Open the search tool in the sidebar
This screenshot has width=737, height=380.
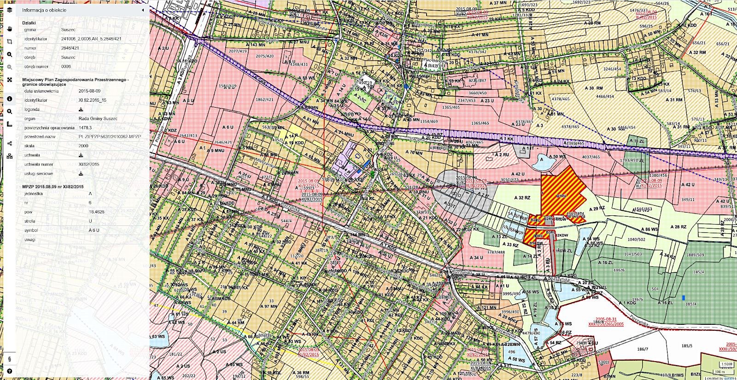tap(9, 111)
